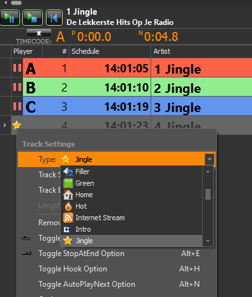Select Jingle in the type list
Viewport: 252px width, 297px height.
[x=131, y=241]
